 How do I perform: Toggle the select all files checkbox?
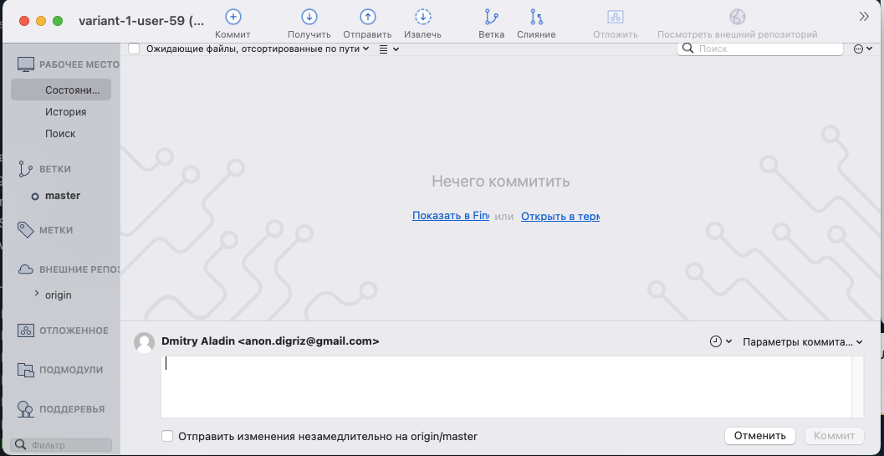[134, 49]
